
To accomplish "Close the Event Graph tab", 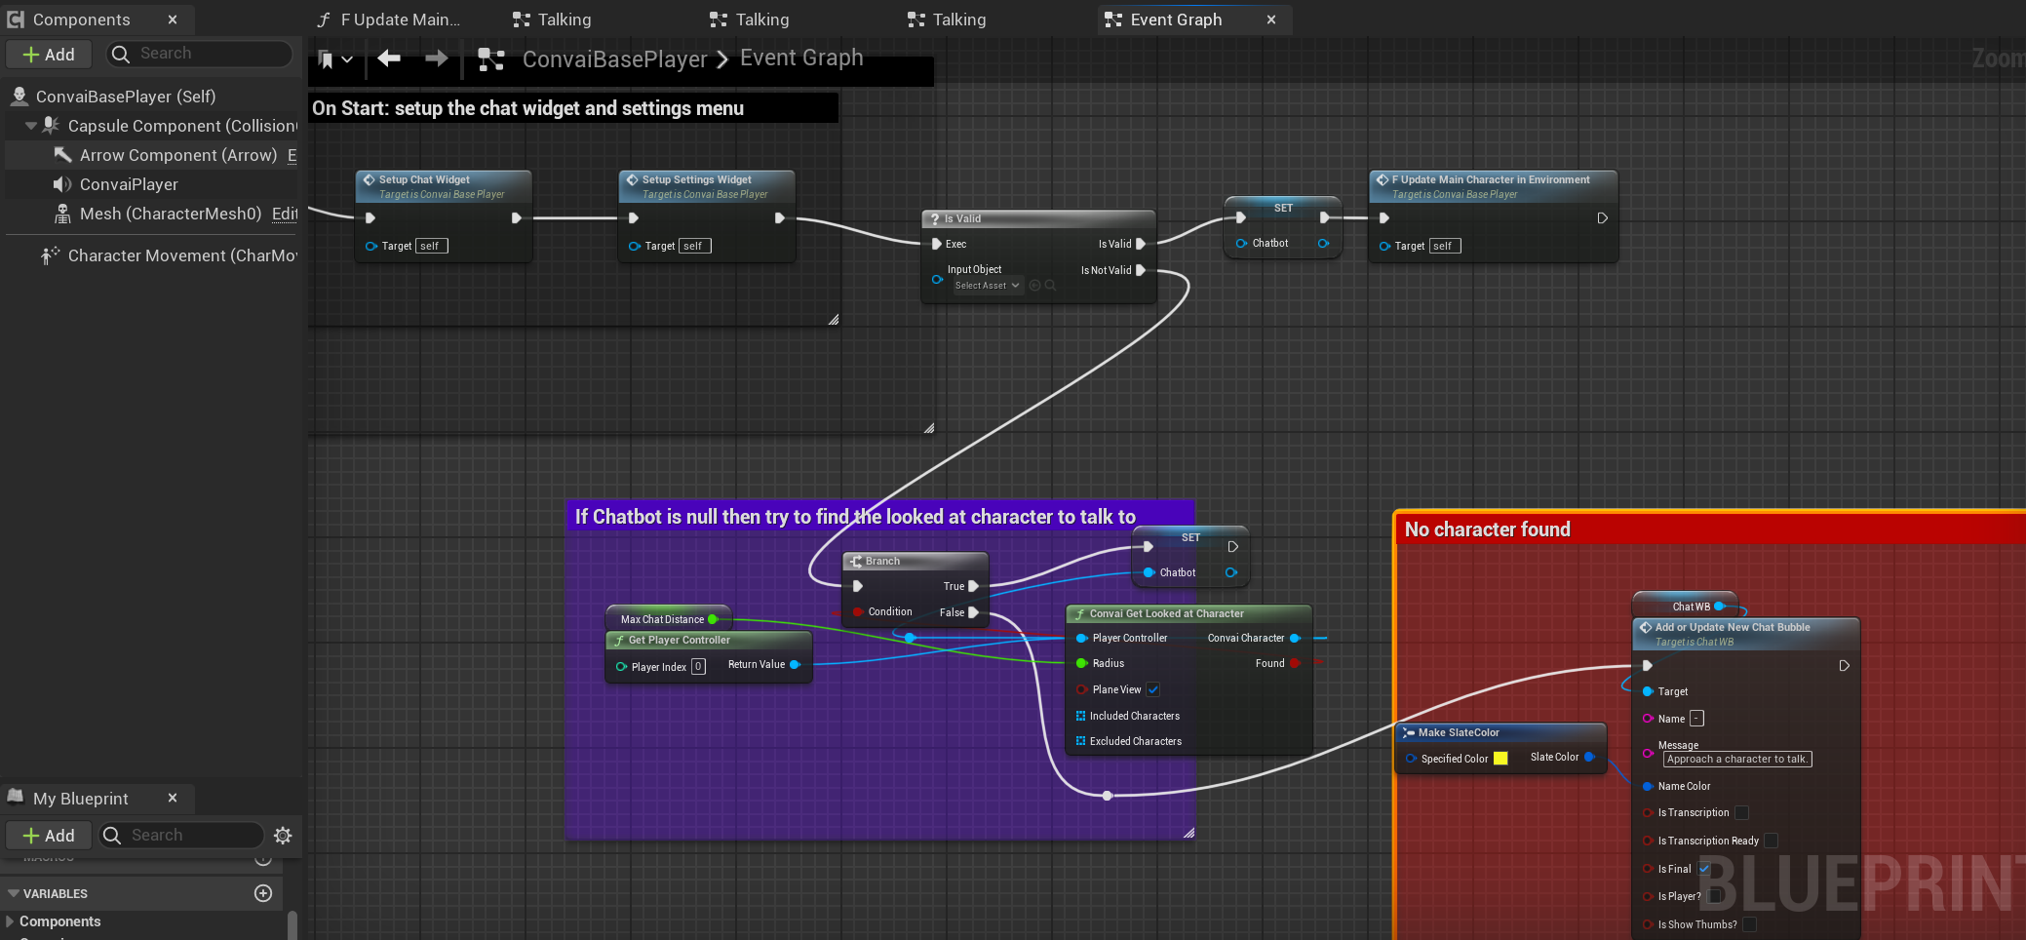I will (x=1271, y=20).
